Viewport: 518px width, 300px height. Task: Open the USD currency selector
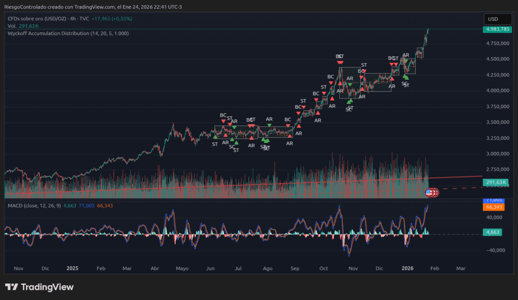click(492, 19)
